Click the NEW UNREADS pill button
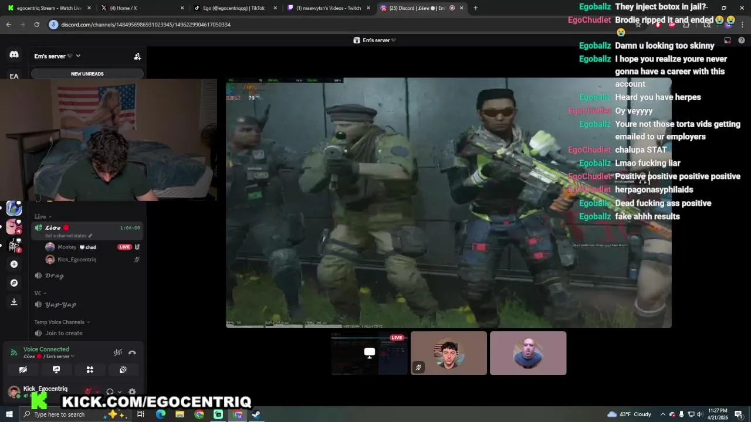This screenshot has width=751, height=422. coord(87,74)
